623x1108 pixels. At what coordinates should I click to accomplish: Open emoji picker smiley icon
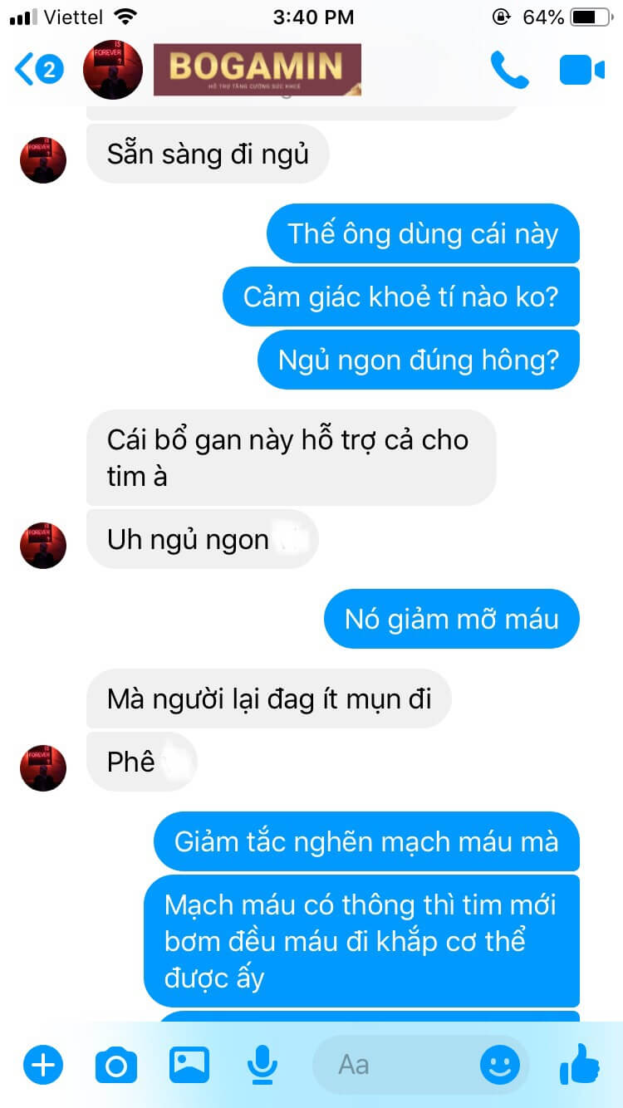tap(500, 1065)
